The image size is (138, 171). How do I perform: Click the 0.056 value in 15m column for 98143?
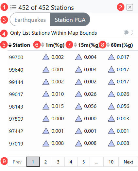click(90, 106)
